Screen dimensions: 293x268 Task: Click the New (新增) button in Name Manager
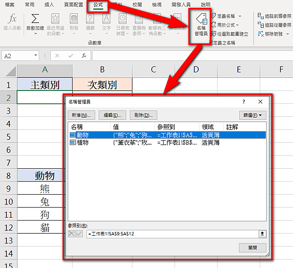(x=81, y=115)
